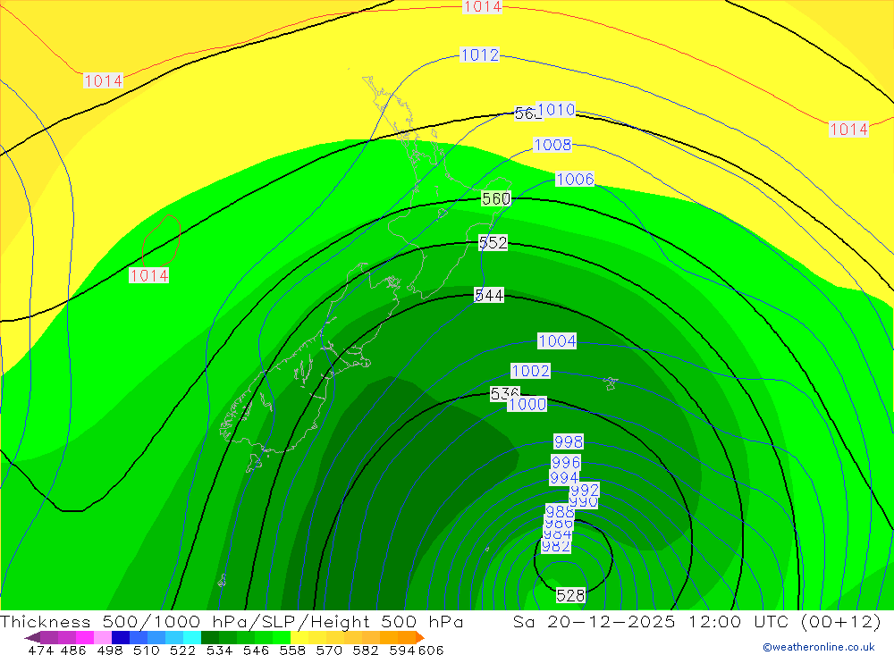
Task: Click the 560 height contour label
Action: [x=496, y=199]
